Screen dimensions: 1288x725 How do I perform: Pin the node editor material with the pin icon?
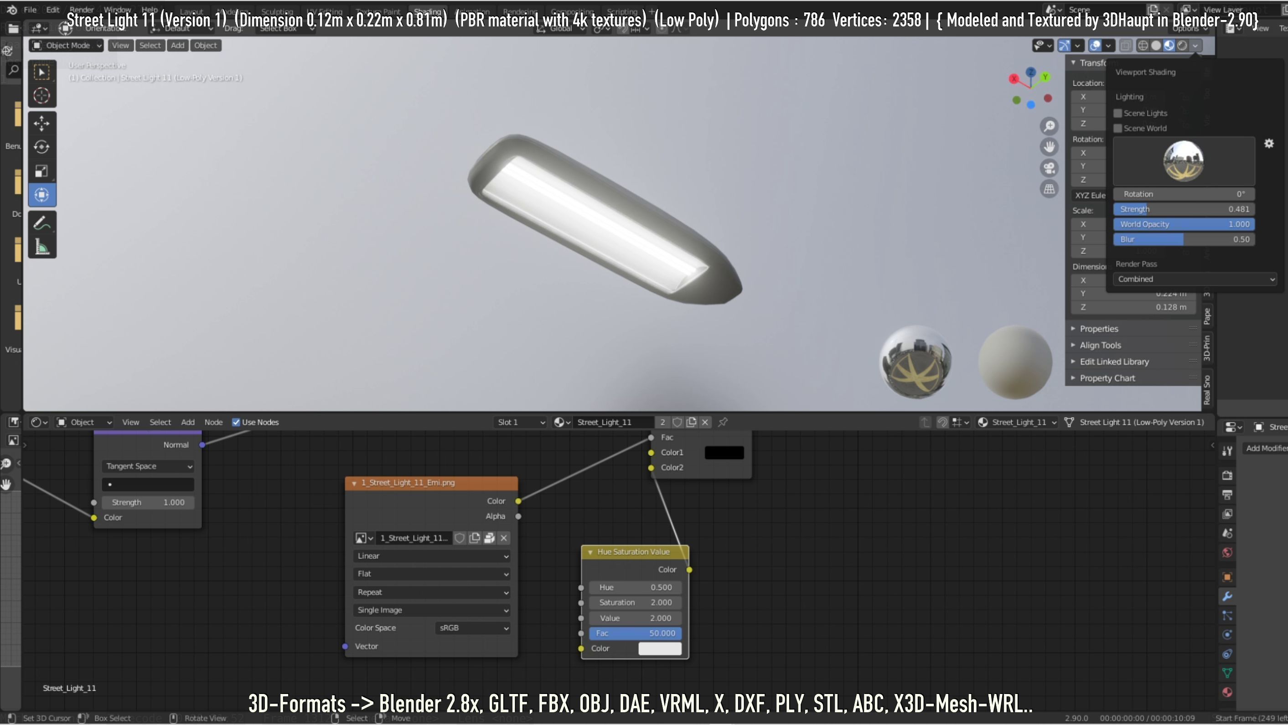[723, 423]
